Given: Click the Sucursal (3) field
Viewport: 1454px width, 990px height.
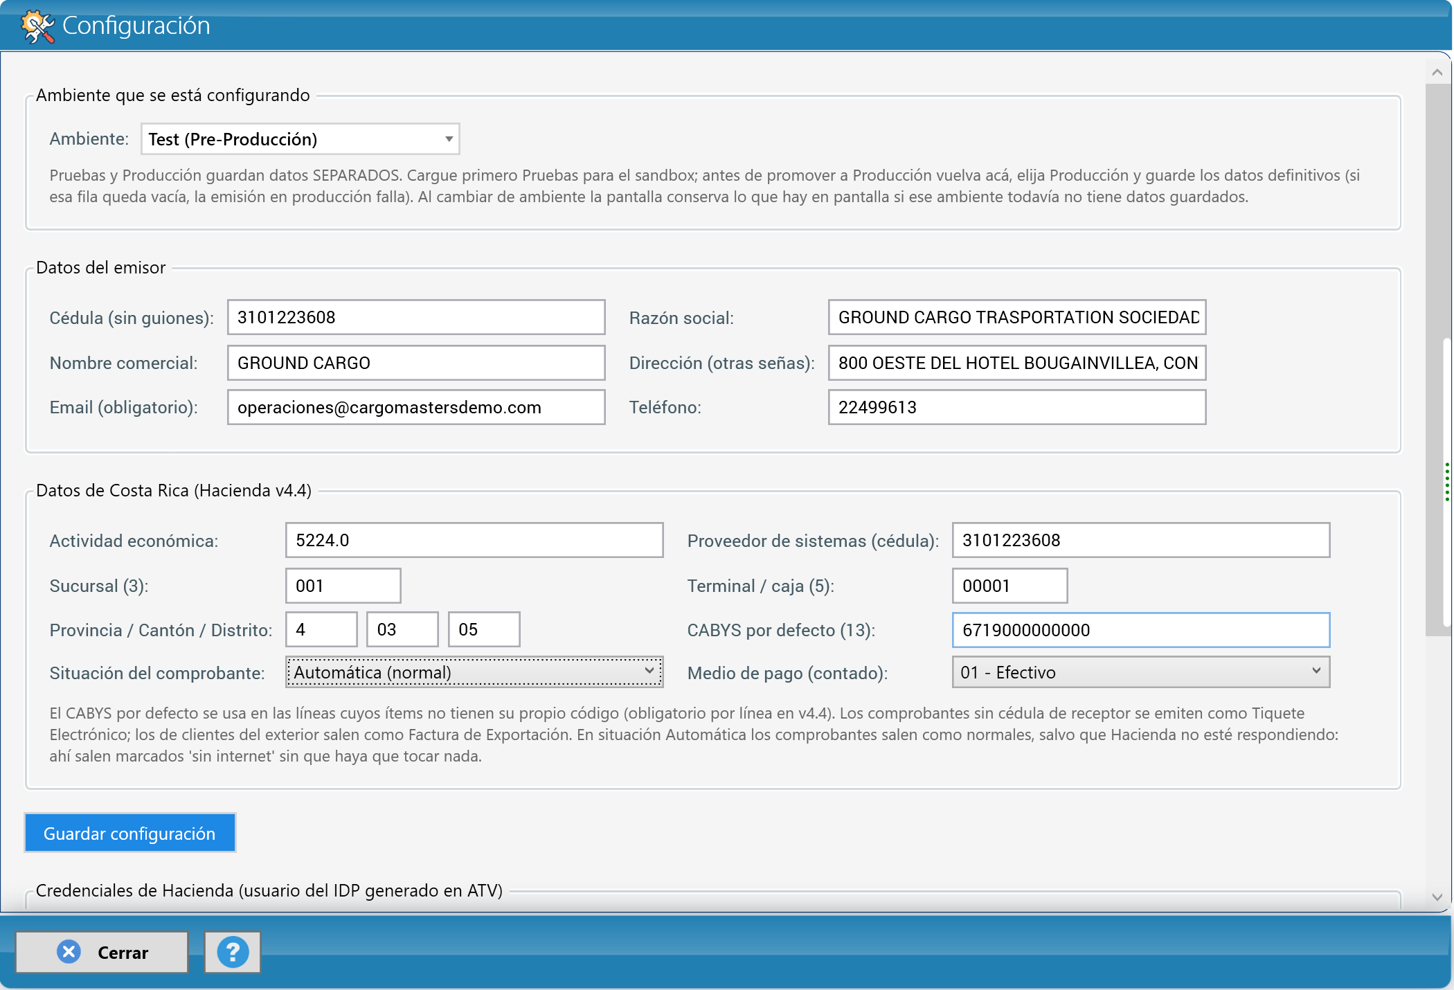Looking at the screenshot, I should tap(343, 586).
